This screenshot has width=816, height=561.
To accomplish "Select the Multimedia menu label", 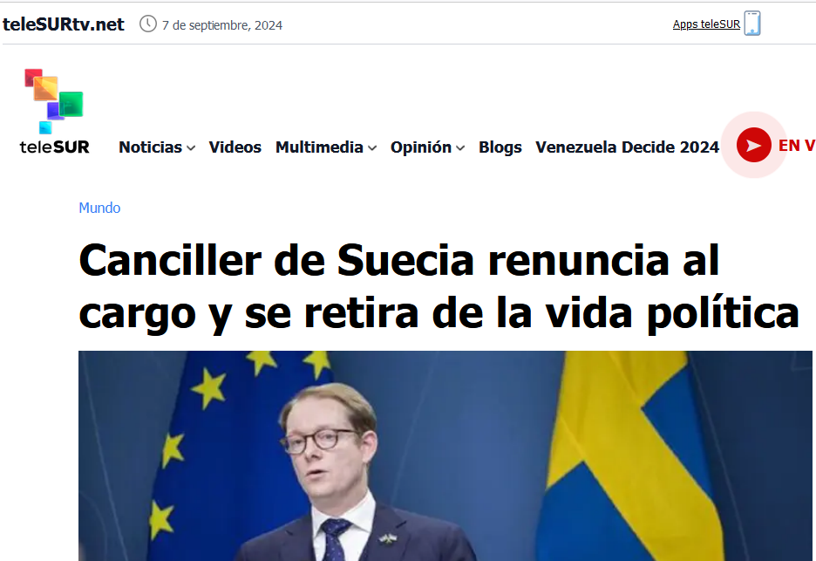I will 319,147.
